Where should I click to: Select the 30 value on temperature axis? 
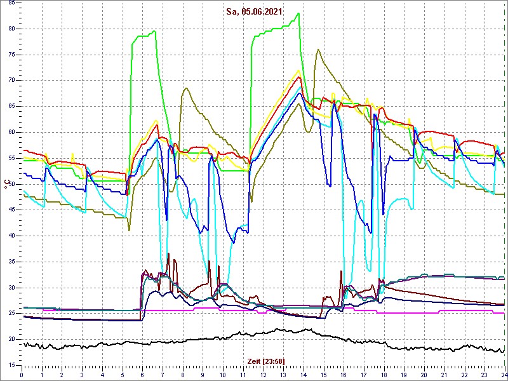pyautogui.click(x=11, y=288)
